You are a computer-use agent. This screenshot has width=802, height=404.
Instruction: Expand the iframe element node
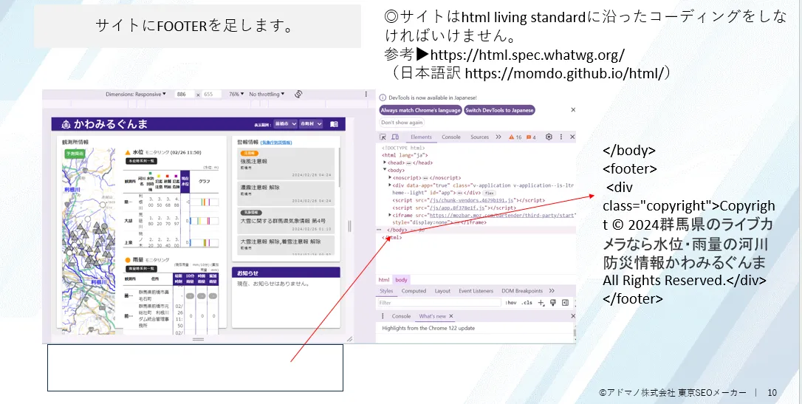click(x=390, y=216)
